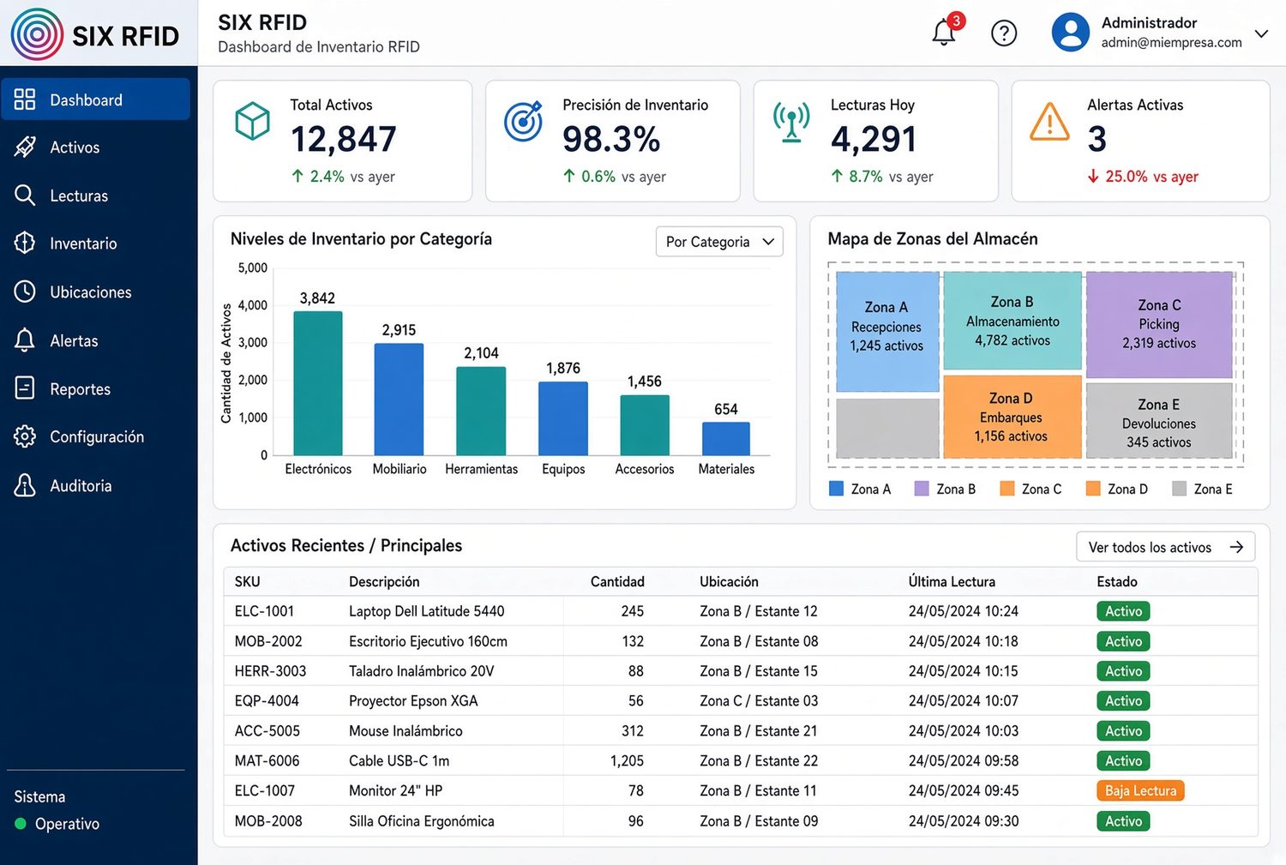This screenshot has width=1286, height=865.
Task: Click the Auditoria icon in sidebar
Action: [25, 485]
